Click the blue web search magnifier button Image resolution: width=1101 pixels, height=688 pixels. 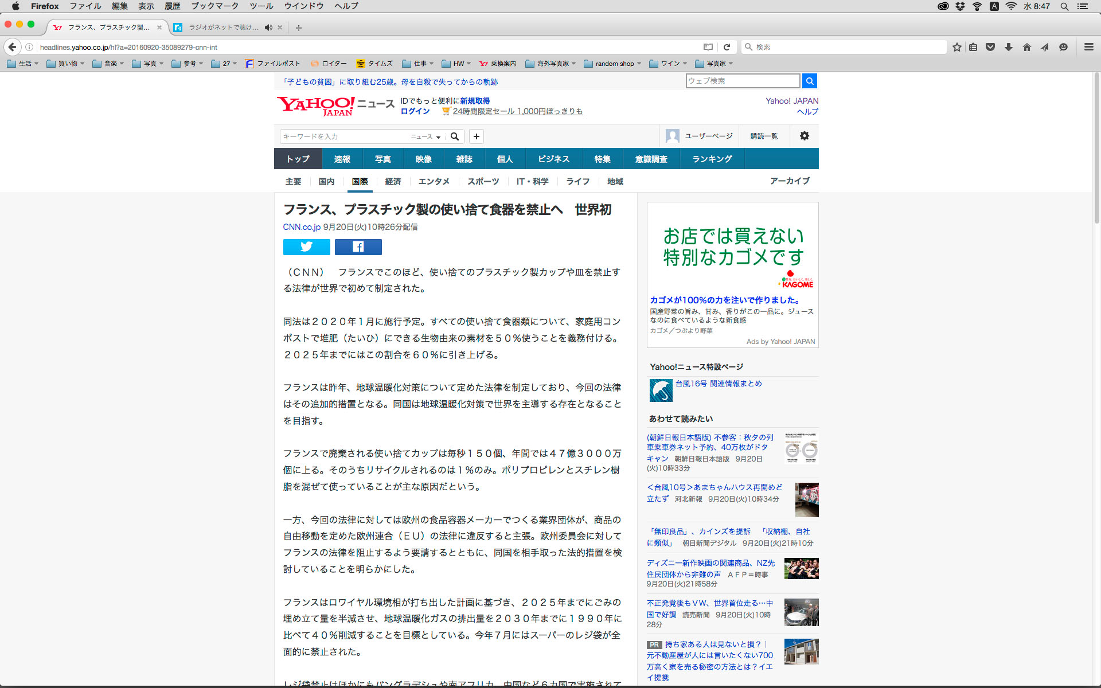(809, 81)
